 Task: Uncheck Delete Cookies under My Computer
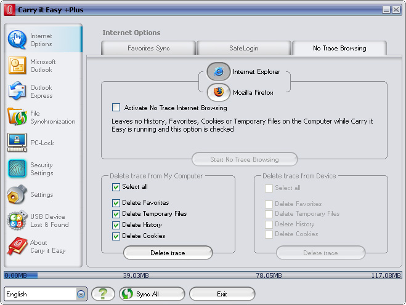point(116,236)
